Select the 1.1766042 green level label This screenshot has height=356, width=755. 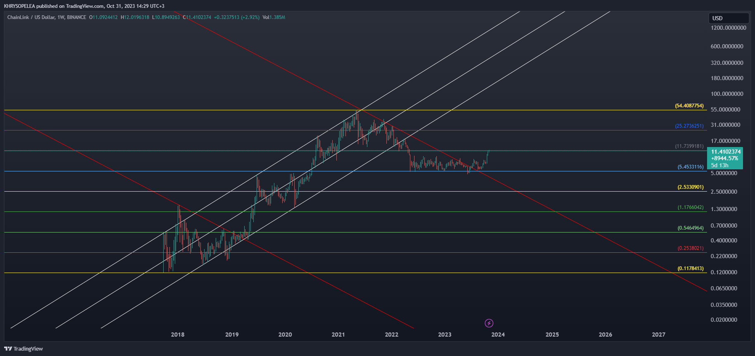point(691,207)
